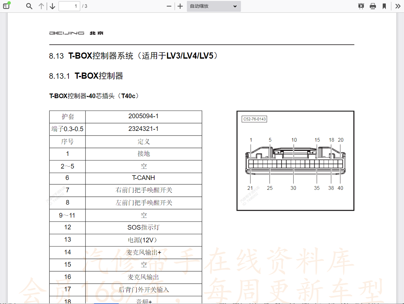This screenshot has width=404, height=304.
Task: Go to previous page with up arrow
Action: click(41, 6)
